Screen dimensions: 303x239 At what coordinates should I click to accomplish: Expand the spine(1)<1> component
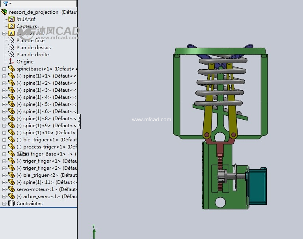click(4, 76)
